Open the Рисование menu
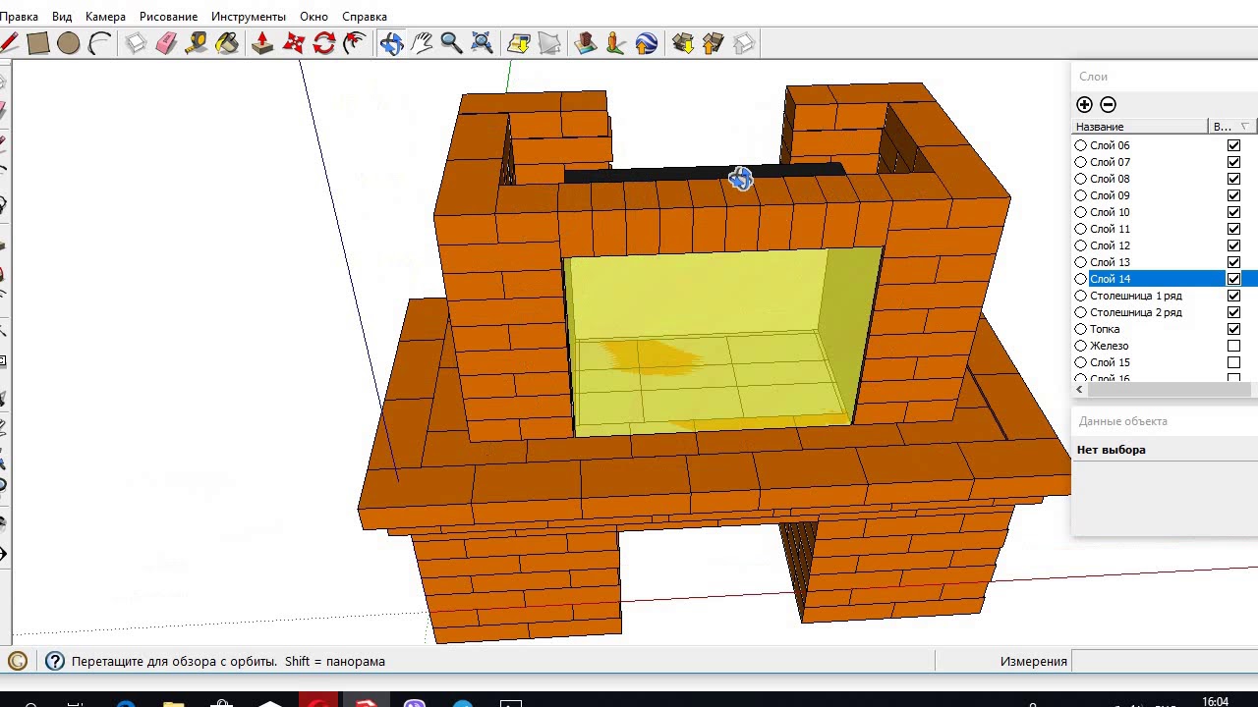 click(x=168, y=17)
